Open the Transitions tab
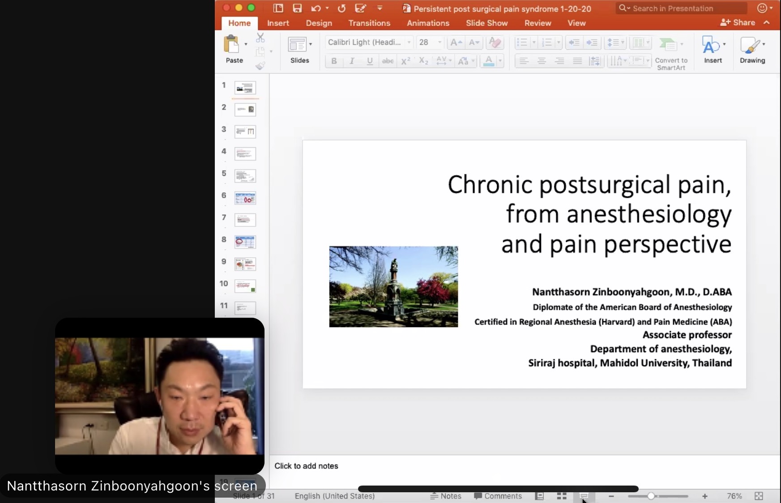Image resolution: width=781 pixels, height=503 pixels. point(369,23)
